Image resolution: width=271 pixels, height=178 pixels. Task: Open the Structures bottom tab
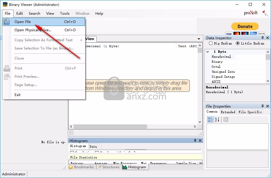pyautogui.click(x=109, y=167)
